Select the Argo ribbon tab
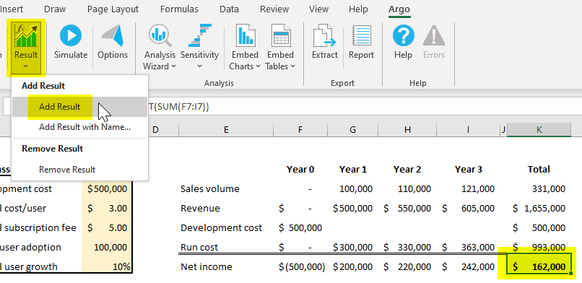582x283 pixels. pos(399,9)
